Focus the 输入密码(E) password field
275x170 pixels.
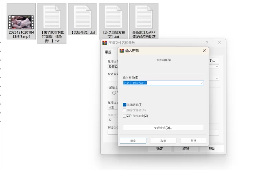pos(163,83)
